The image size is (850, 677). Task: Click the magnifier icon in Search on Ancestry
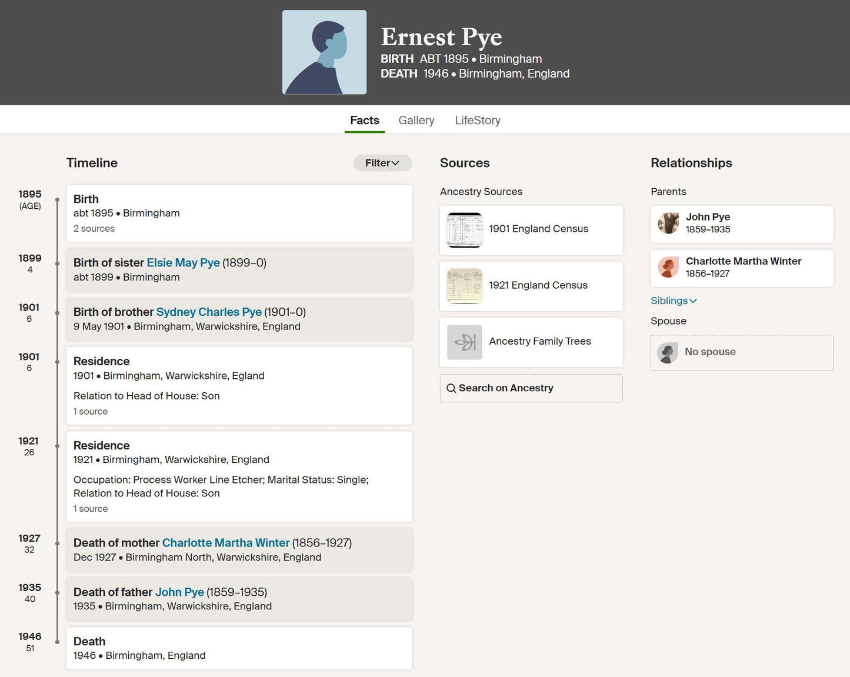(451, 388)
